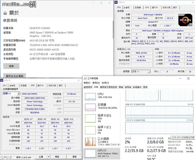
Task: Close the 關於 Settings window
Action: point(109,3)
